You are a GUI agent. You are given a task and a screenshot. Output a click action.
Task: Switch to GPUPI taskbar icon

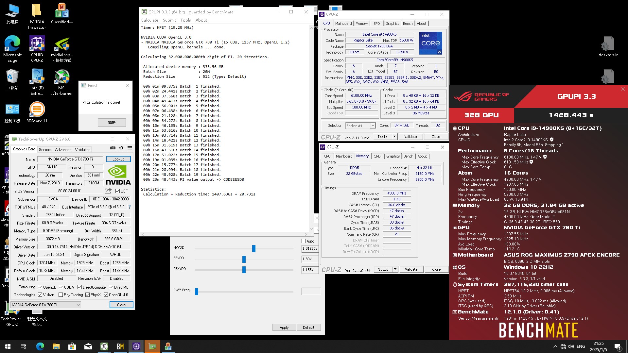pyautogui.click(x=104, y=346)
